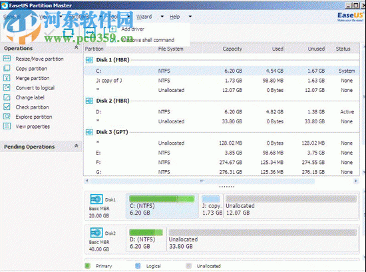Select the C: partition row
Screen dimensions: 366x272
222,71
